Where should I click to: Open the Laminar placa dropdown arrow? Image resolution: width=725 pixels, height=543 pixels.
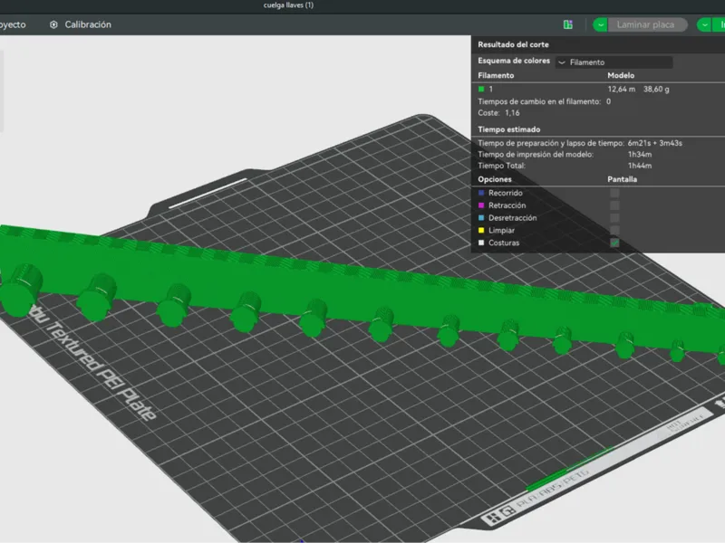tap(600, 24)
